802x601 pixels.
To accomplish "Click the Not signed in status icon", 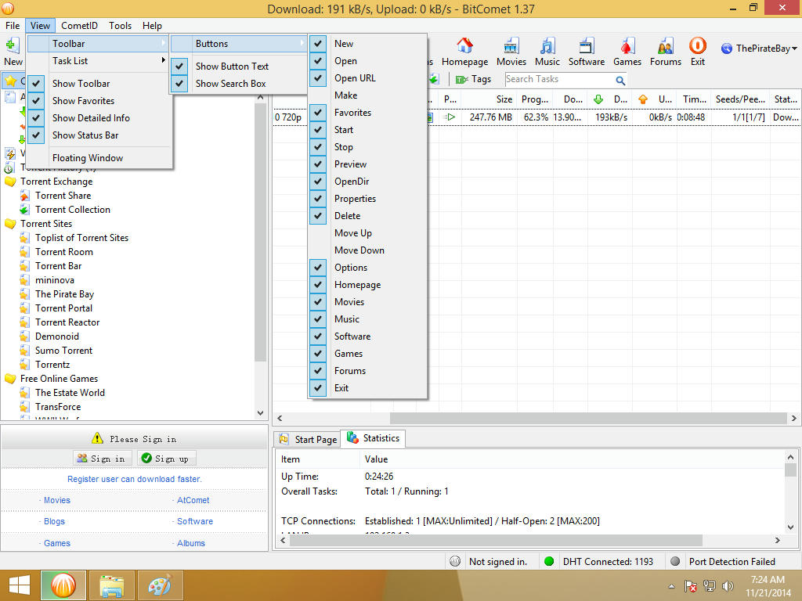I will tap(455, 561).
